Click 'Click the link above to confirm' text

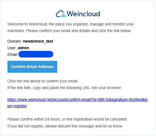[43, 81]
